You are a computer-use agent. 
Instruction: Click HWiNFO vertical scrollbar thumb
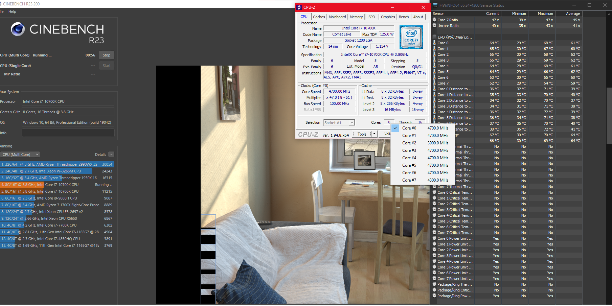click(x=609, y=116)
